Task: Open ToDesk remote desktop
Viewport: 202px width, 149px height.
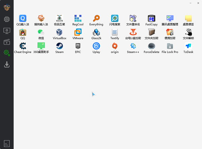Action: (x=188, y=48)
